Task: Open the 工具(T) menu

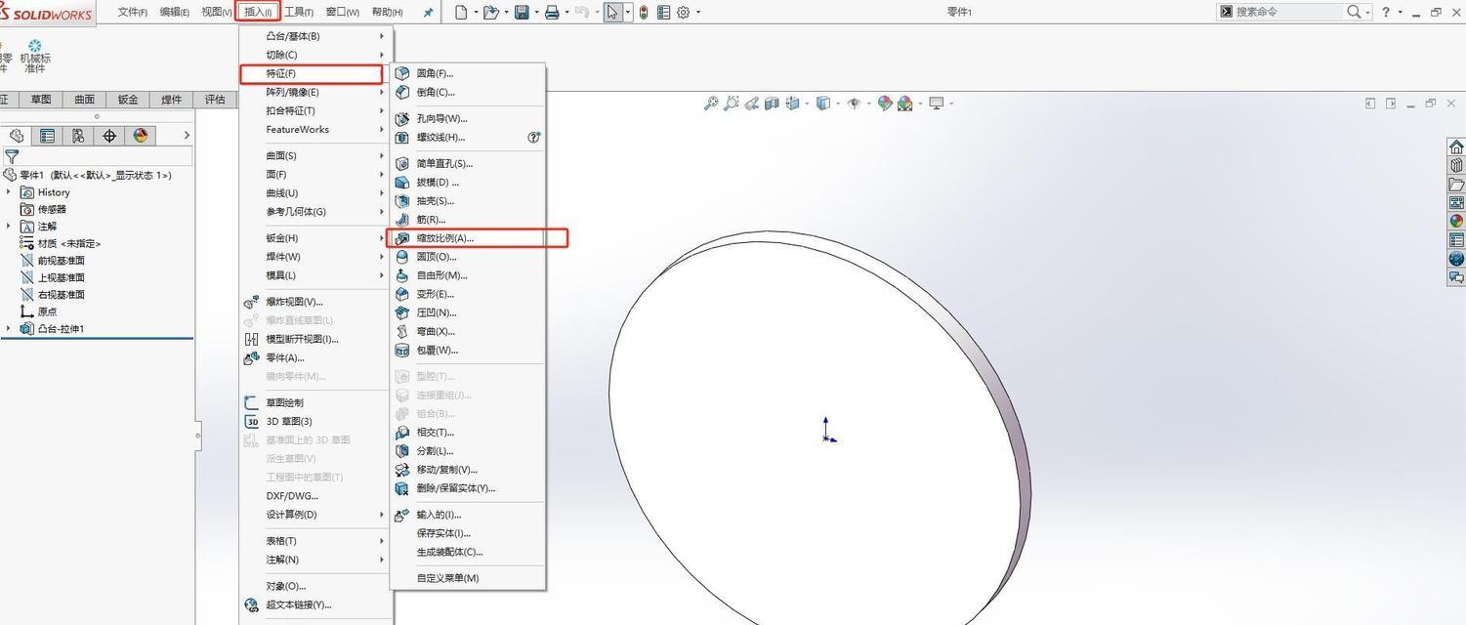Action: [x=299, y=11]
